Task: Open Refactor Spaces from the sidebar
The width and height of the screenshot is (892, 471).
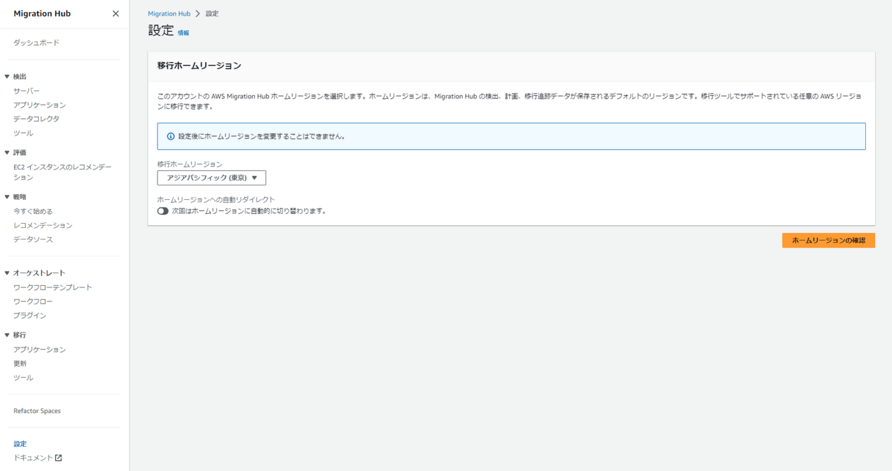Action: (x=37, y=411)
